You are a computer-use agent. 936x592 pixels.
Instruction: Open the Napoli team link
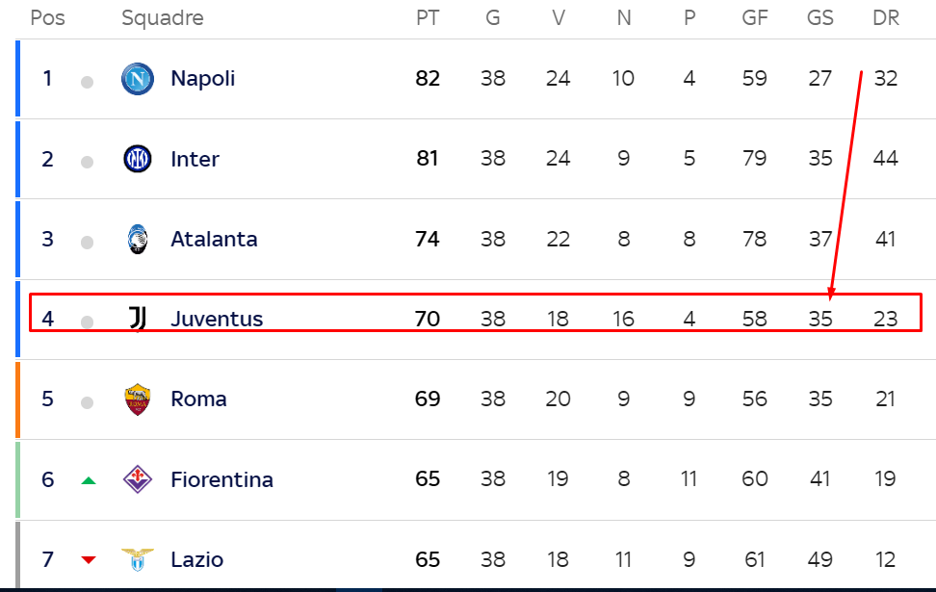pos(203,79)
